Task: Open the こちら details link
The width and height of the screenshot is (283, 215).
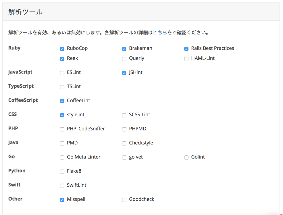Action: point(160,33)
